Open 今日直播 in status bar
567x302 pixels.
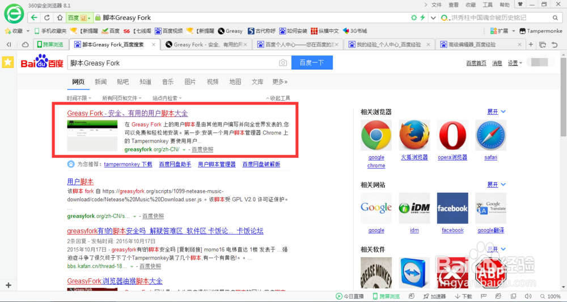(350, 296)
